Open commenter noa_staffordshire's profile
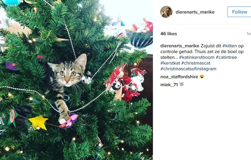 (179, 77)
